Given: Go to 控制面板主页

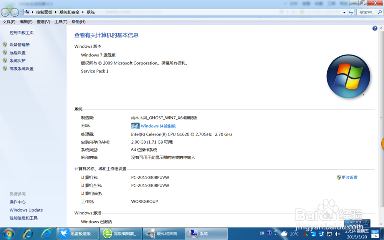Looking at the screenshot, I should 22,33.
